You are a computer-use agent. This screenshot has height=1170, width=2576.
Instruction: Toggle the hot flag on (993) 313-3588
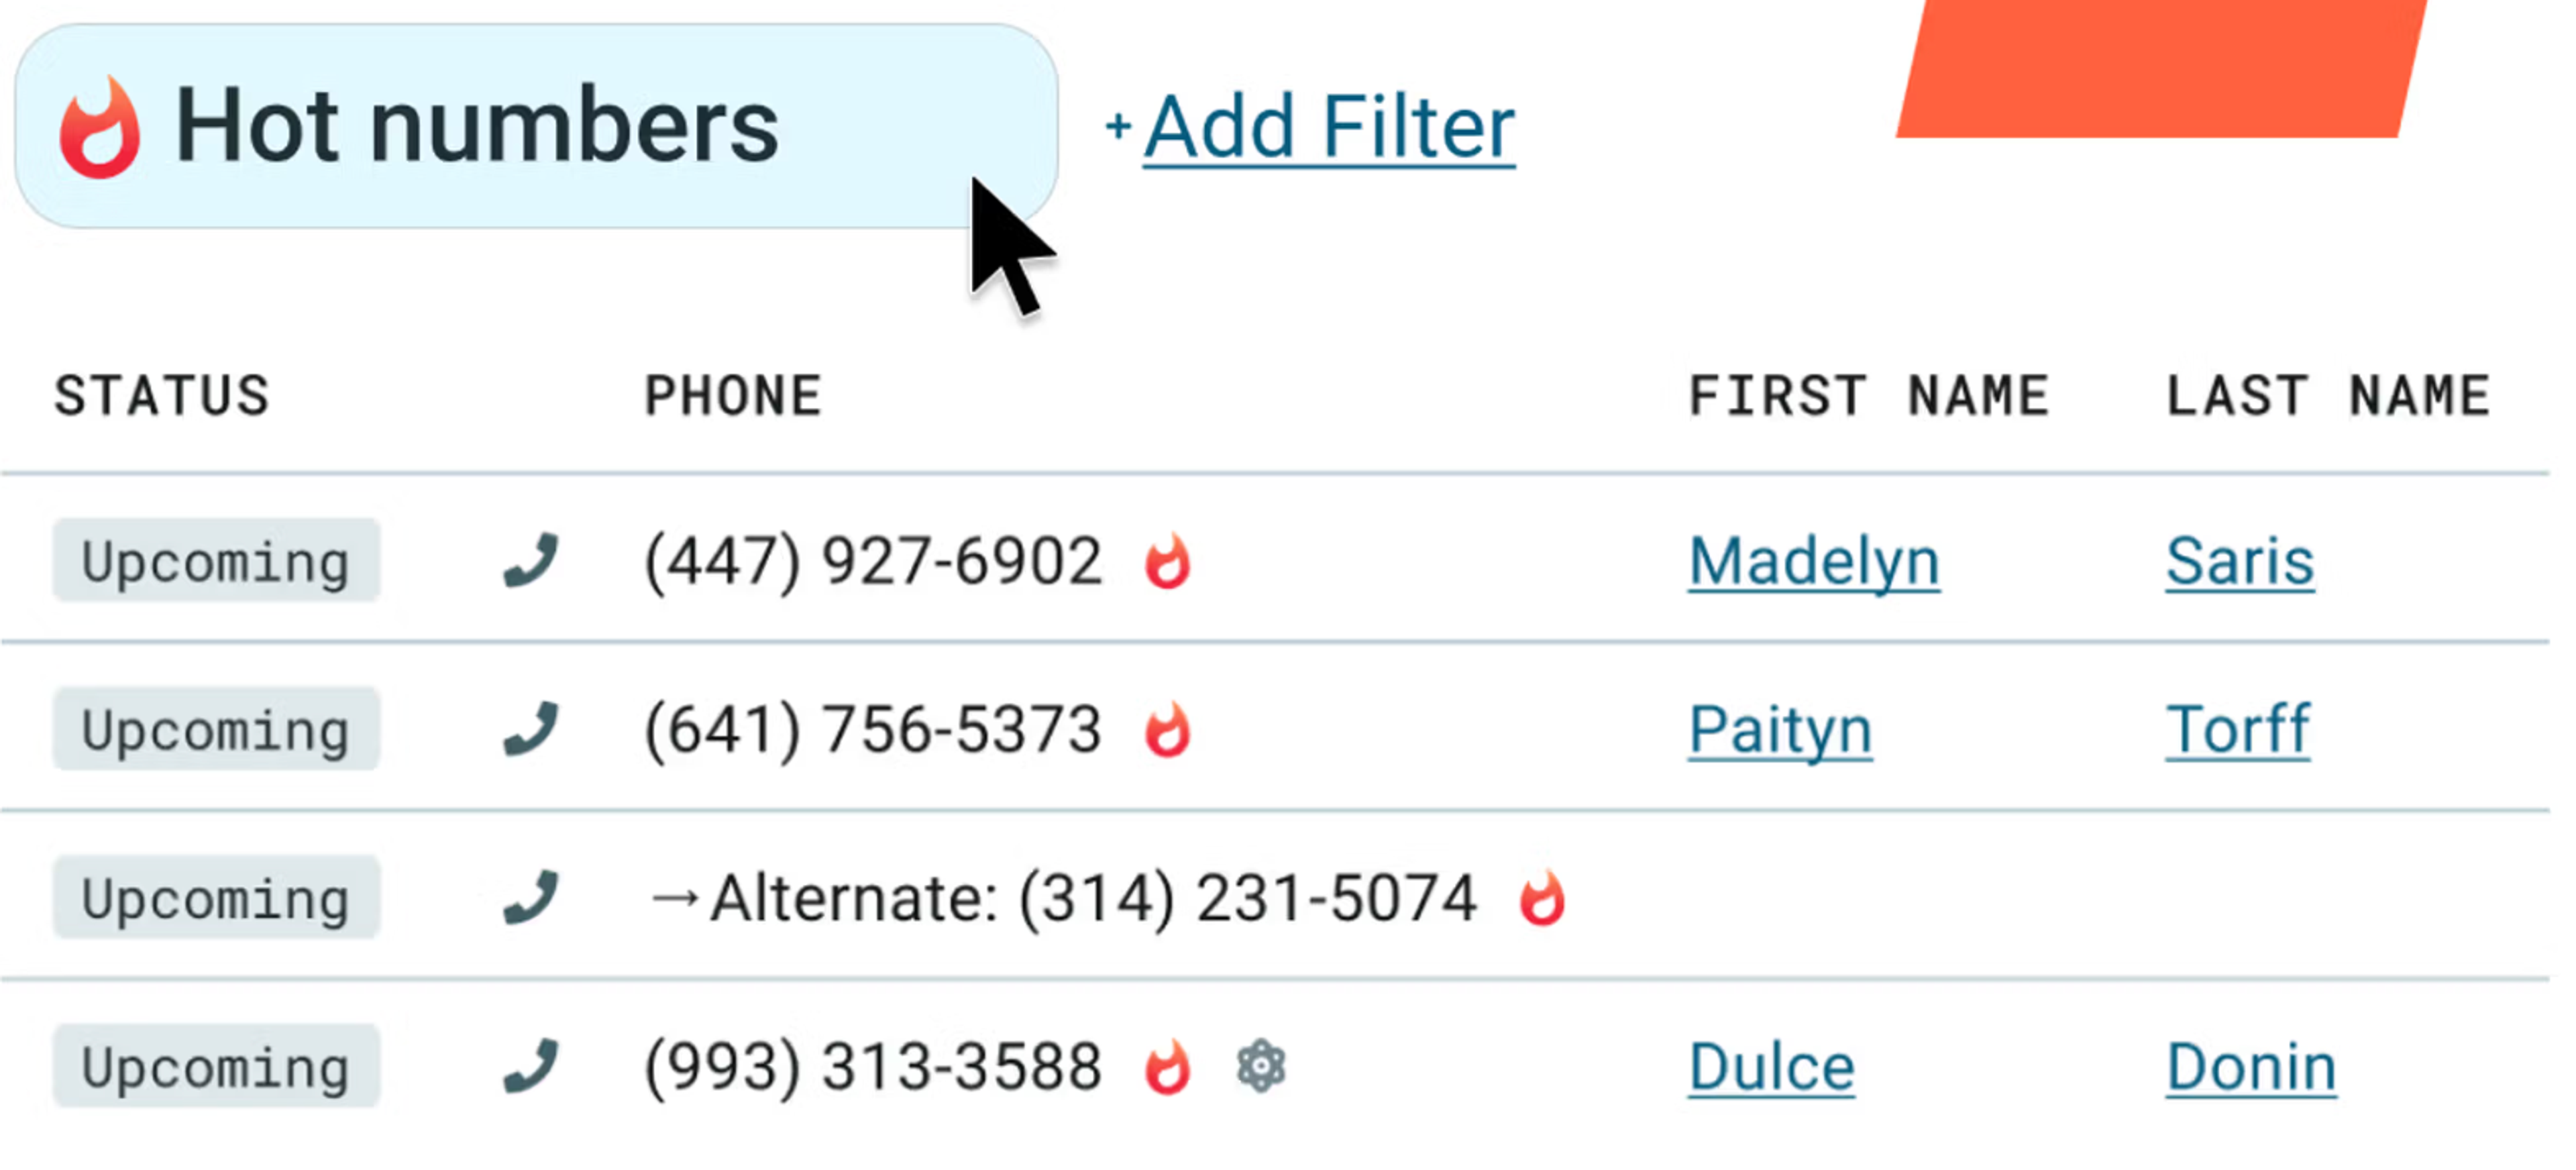1165,1065
